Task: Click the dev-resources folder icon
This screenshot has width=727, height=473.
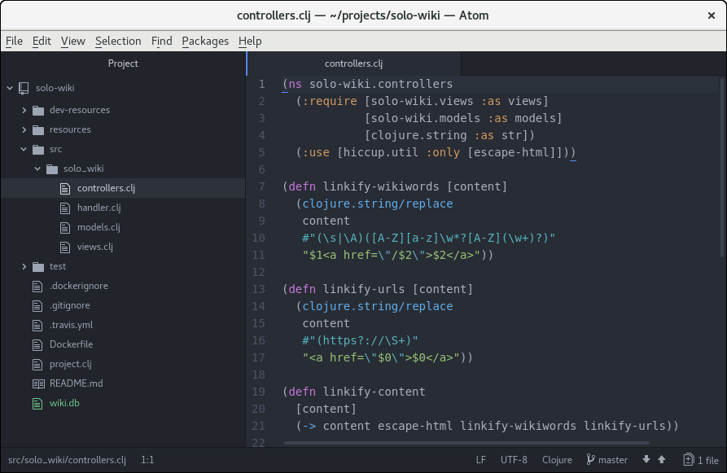Action: tap(37, 110)
